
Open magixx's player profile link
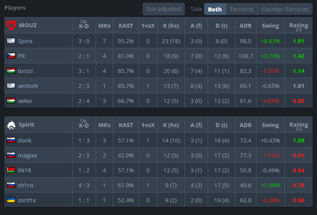coord(28,156)
